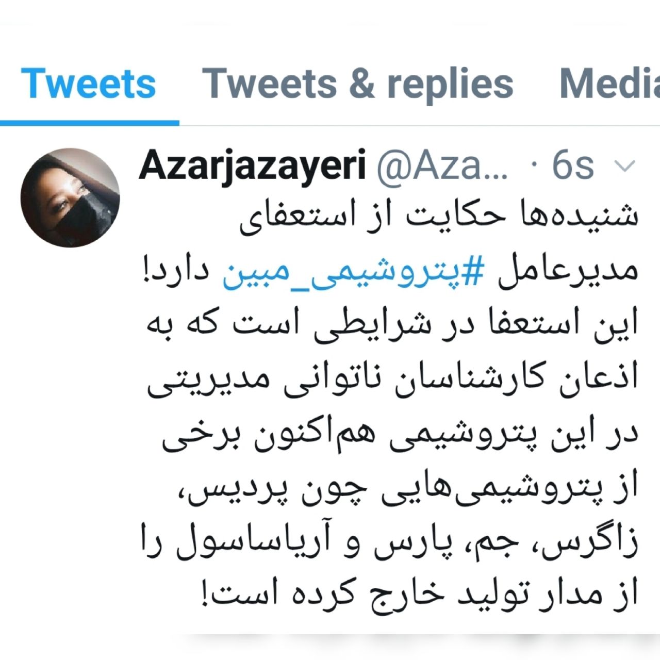Open the Media tab
Viewport: 660px width, 660px height.
pos(609,84)
